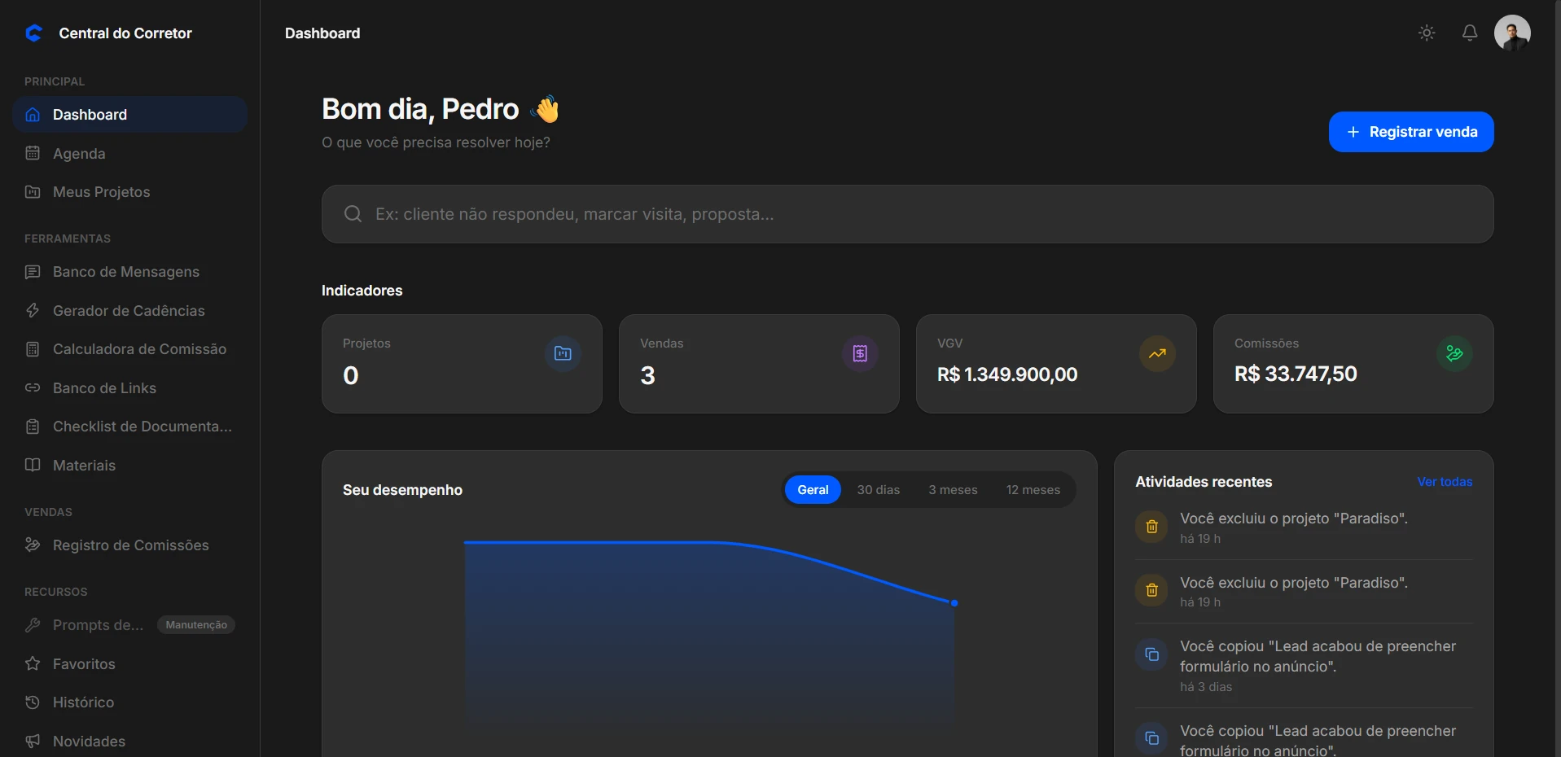The image size is (1561, 757).
Task: Click the Comissões card hand-coins icon
Action: pos(1454,353)
